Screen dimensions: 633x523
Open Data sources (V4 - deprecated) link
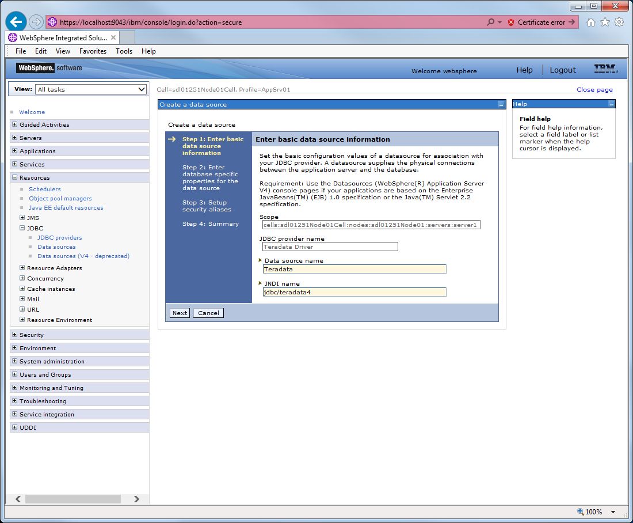click(83, 256)
